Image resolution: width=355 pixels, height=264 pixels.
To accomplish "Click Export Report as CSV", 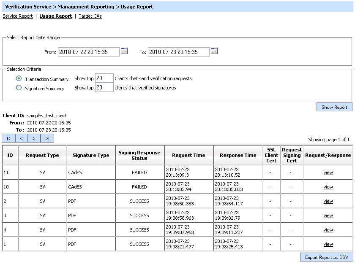I will click(327, 257).
